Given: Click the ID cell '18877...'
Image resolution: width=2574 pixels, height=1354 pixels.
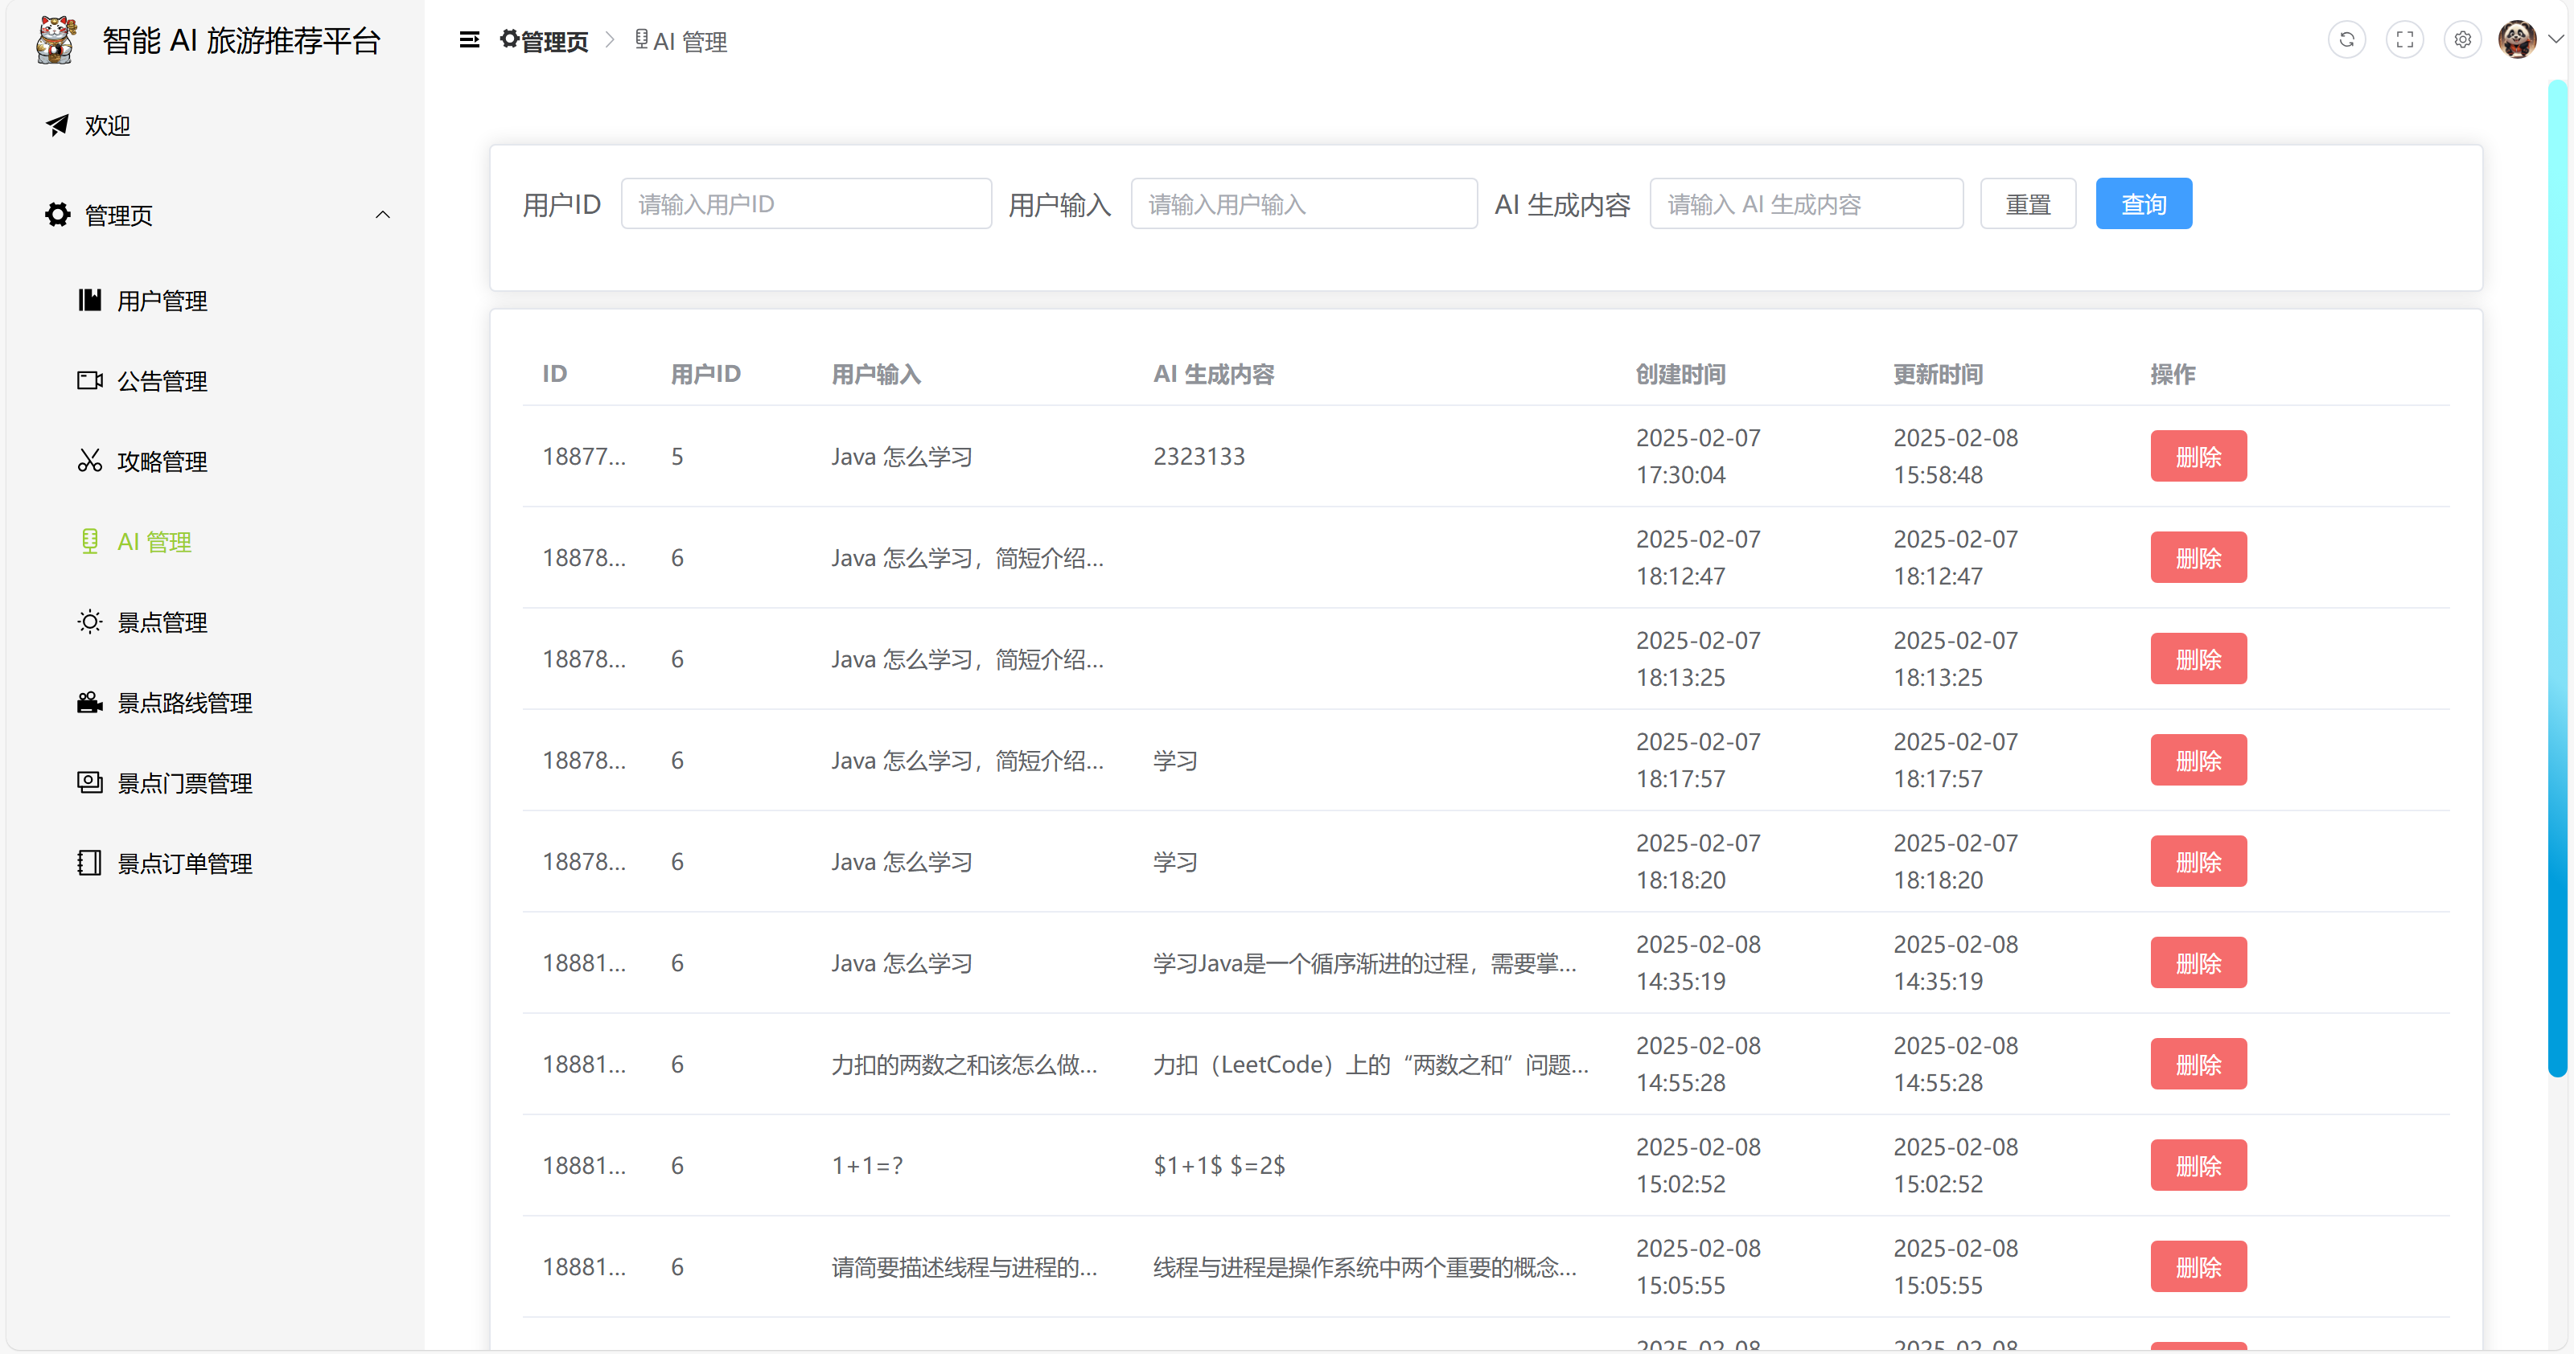Looking at the screenshot, I should click(x=583, y=457).
